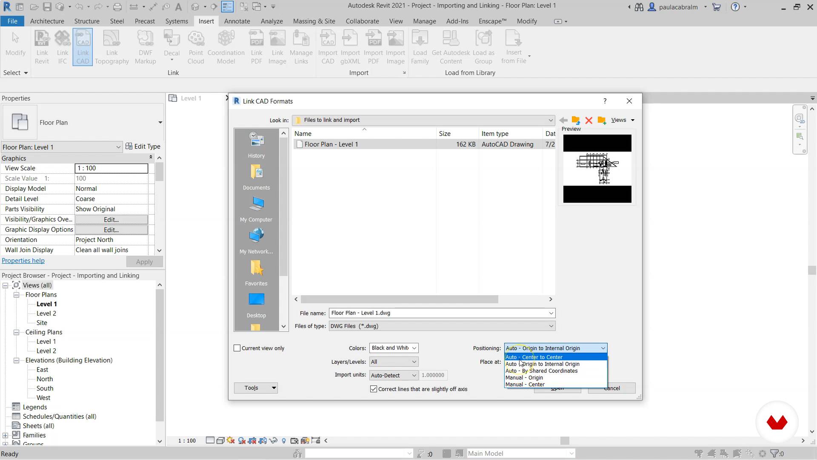Collapse the Elevations tree node

pyautogui.click(x=16, y=360)
